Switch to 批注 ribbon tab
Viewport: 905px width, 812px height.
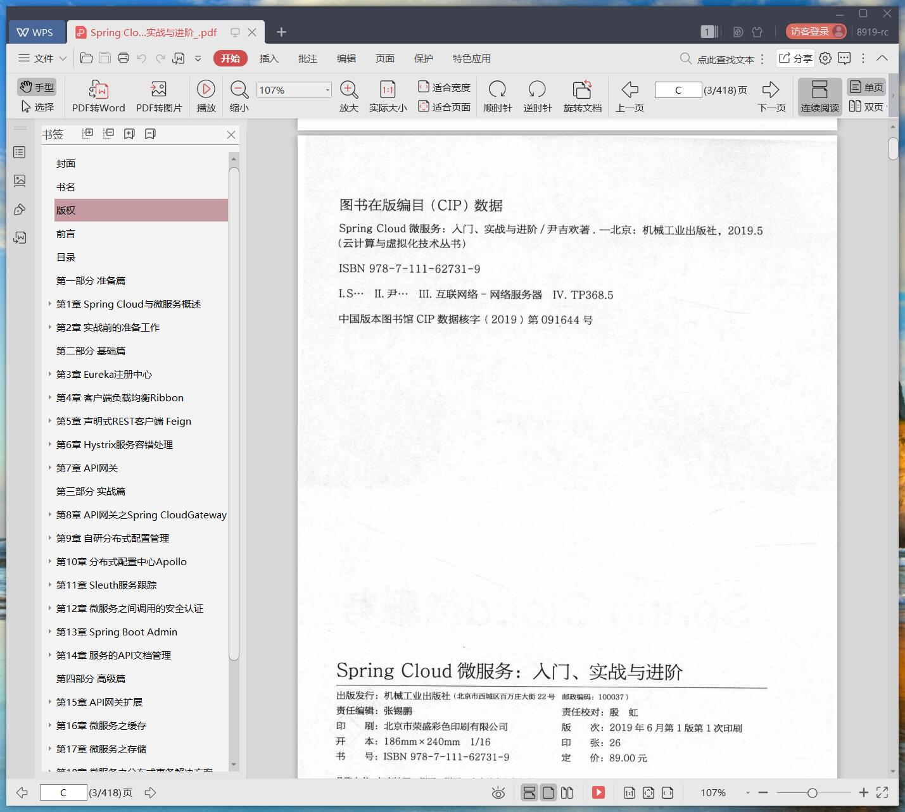click(307, 58)
